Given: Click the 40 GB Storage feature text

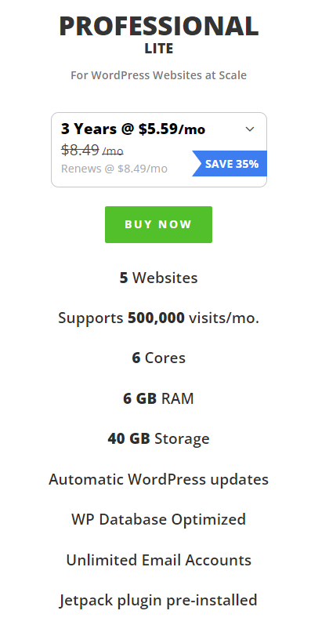Looking at the screenshot, I should click(158, 438).
